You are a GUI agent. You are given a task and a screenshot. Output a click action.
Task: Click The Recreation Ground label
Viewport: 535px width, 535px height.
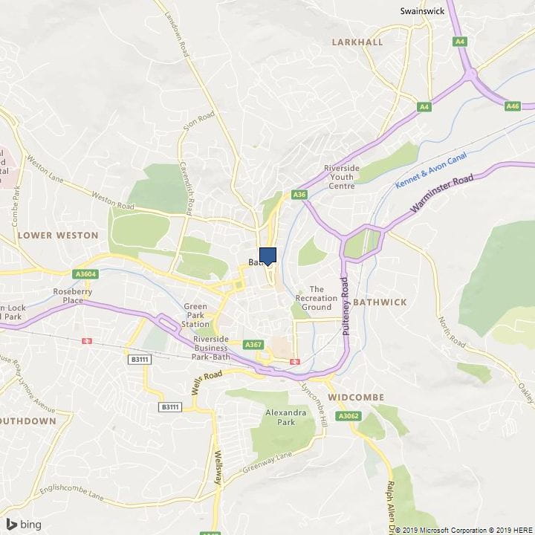coord(317,298)
